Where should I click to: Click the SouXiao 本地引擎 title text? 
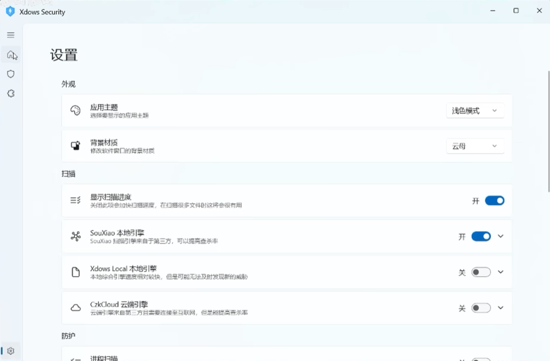(x=117, y=233)
